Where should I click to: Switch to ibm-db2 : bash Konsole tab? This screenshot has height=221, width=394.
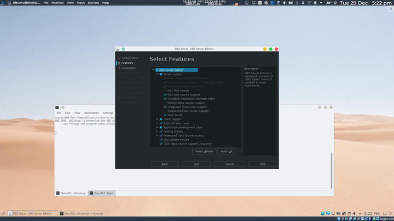(x=102, y=193)
